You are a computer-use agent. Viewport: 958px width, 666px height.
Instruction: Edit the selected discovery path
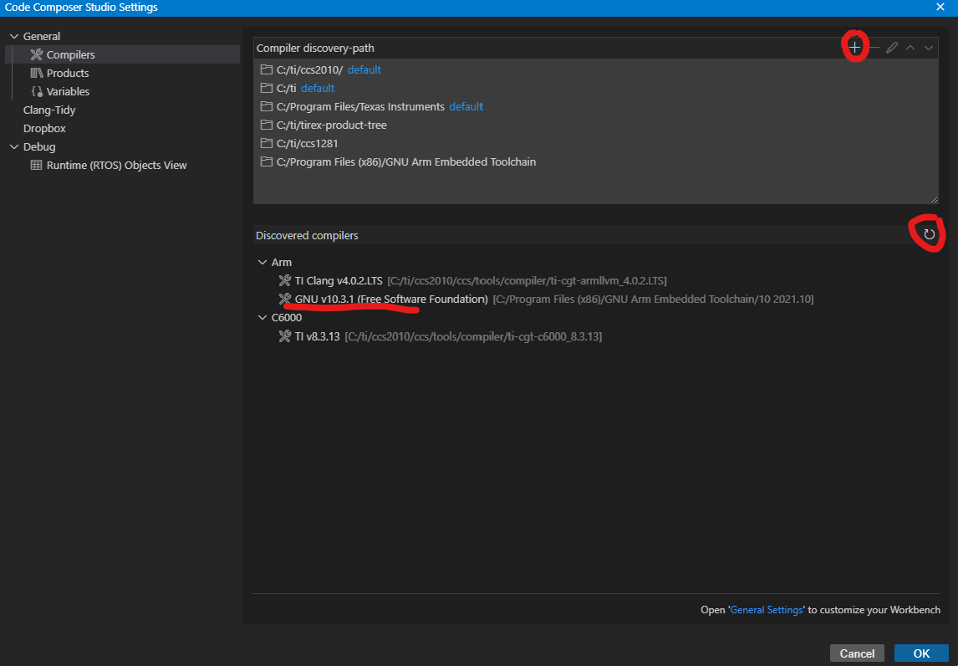[x=892, y=48]
